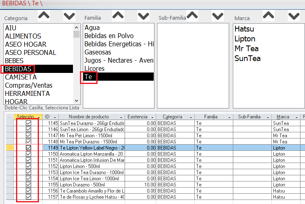The width and height of the screenshot is (305, 204).
Task: Select Jugos - Nectares family
Action: pos(119,60)
